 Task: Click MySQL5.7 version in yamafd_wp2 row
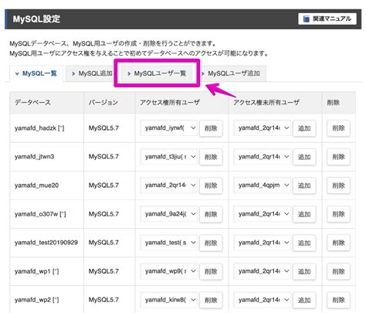pos(103,300)
